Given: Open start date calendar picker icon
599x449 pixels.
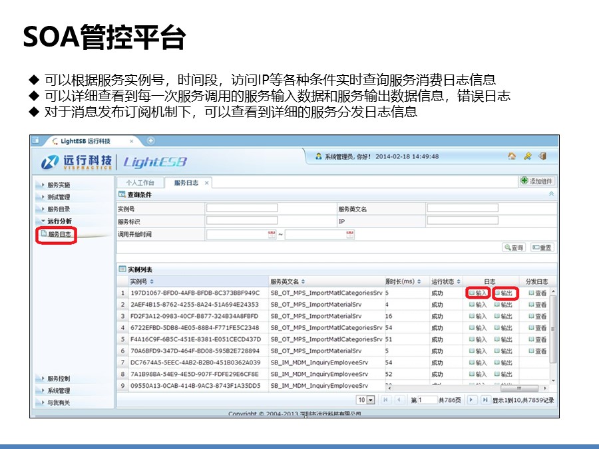Looking at the screenshot, I should pyautogui.click(x=272, y=234).
